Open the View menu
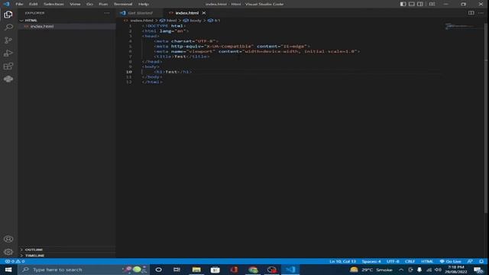This screenshot has height=275, width=489. click(75, 4)
